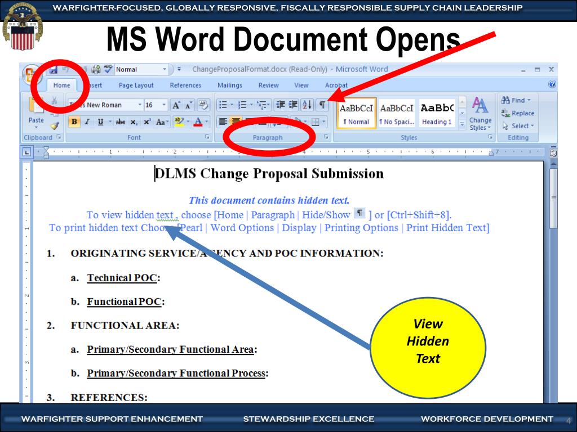577x432 pixels.
Task: Click the Paste clipboard icon
Action: click(36, 106)
